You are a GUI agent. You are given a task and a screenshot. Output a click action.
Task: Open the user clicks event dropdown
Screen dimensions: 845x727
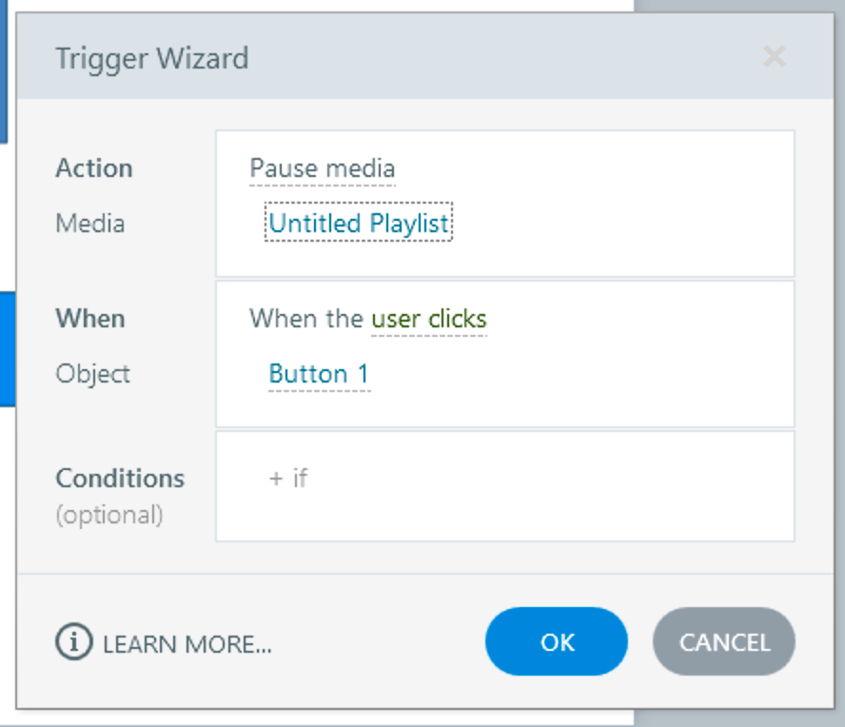(428, 319)
